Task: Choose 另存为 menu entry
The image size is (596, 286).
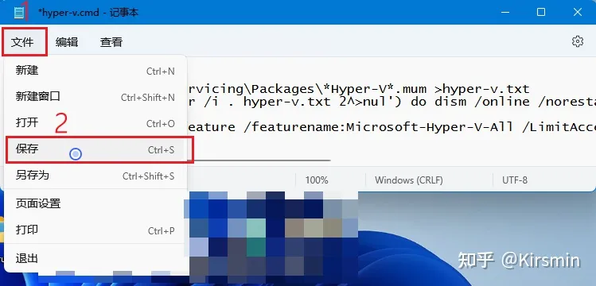Action: (x=95, y=176)
